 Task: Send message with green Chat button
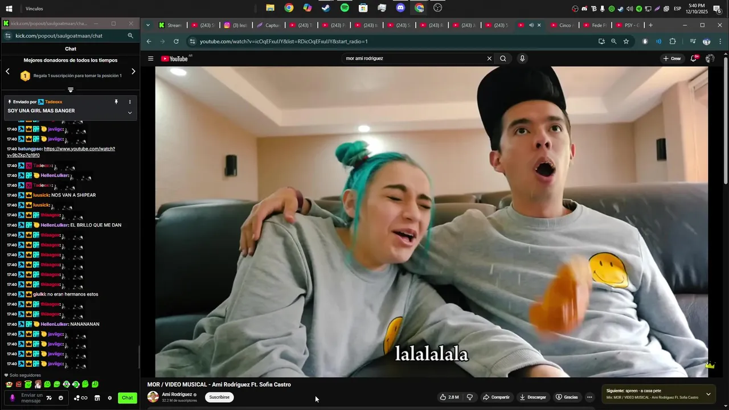[x=128, y=398]
